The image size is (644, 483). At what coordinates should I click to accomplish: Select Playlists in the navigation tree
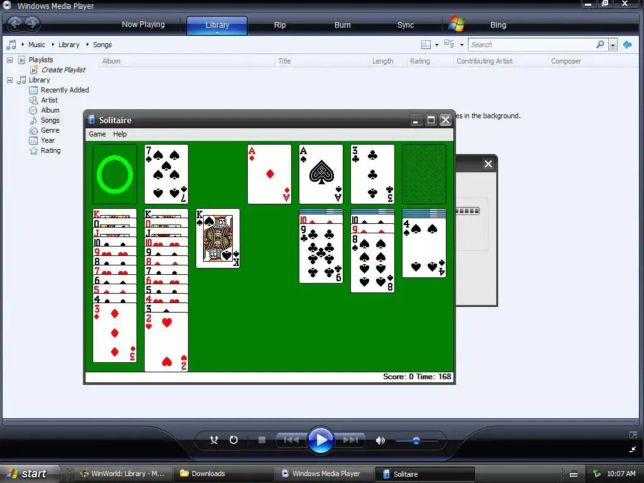click(x=41, y=60)
